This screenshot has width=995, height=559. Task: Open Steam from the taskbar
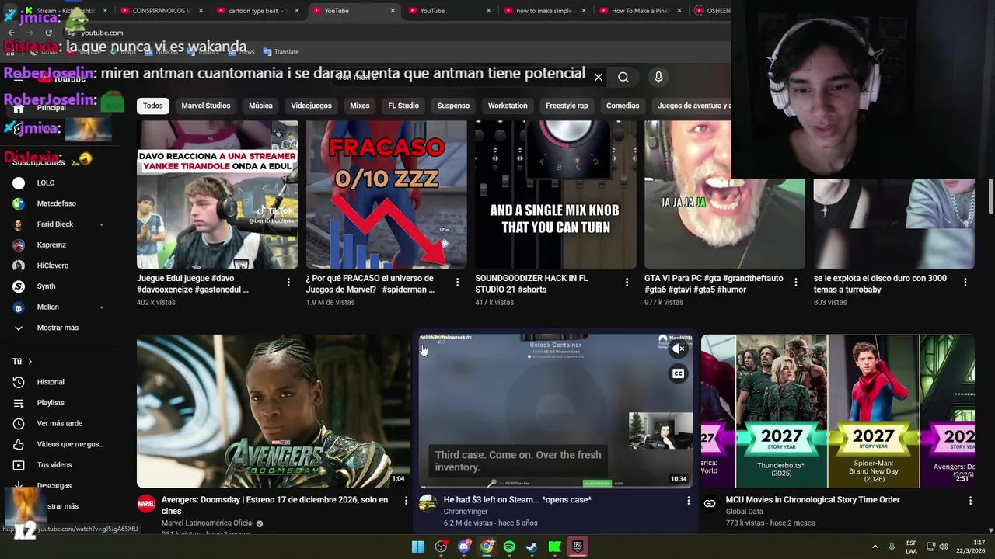532,547
